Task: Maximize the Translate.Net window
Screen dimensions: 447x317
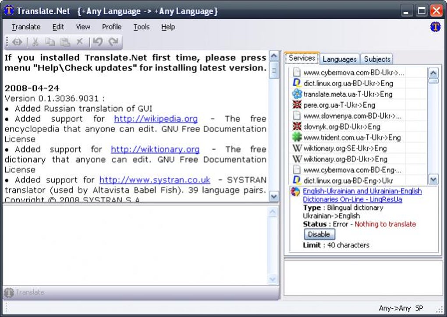Action: [x=421, y=11]
